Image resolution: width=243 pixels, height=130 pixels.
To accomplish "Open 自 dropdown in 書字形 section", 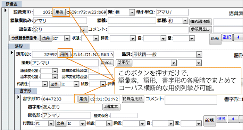I will coord(171,123).
